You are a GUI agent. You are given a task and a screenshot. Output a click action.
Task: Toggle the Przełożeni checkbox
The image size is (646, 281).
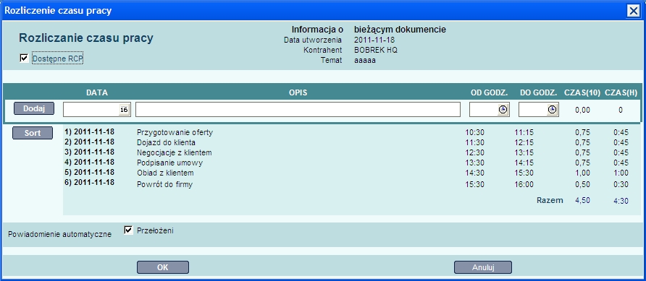point(128,230)
